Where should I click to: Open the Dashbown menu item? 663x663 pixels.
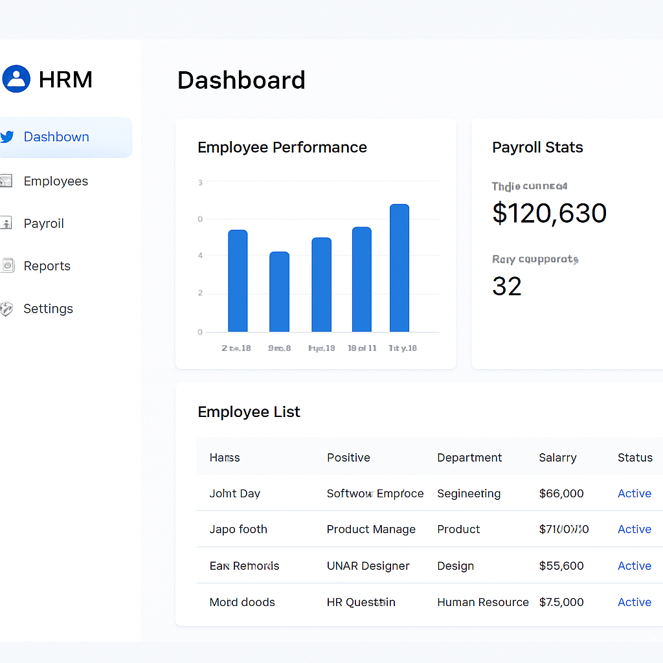click(65, 137)
